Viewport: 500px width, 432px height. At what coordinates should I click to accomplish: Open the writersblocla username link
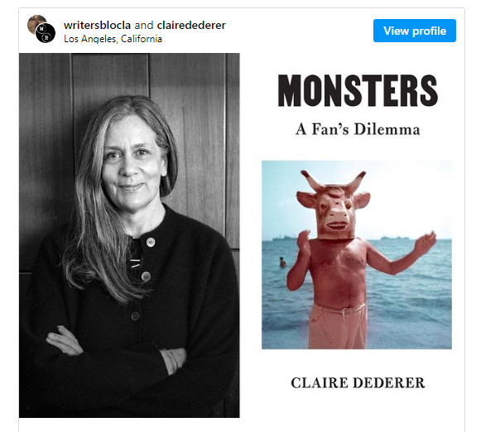[x=97, y=25]
